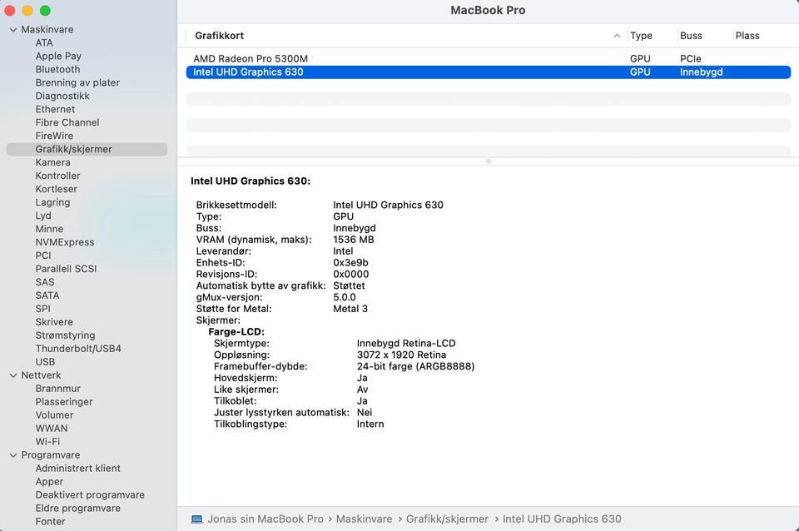
Task: Select Kontroller in the sidebar
Action: click(57, 176)
